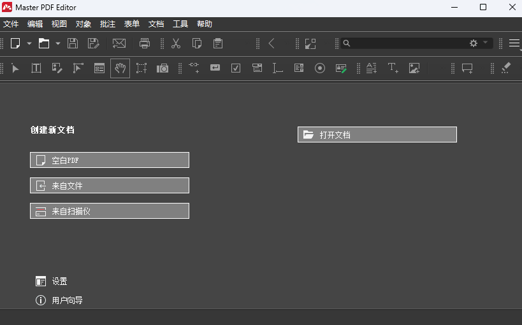522x325 pixels.
Task: Expand the search options dropdown arrow
Action: (486, 42)
